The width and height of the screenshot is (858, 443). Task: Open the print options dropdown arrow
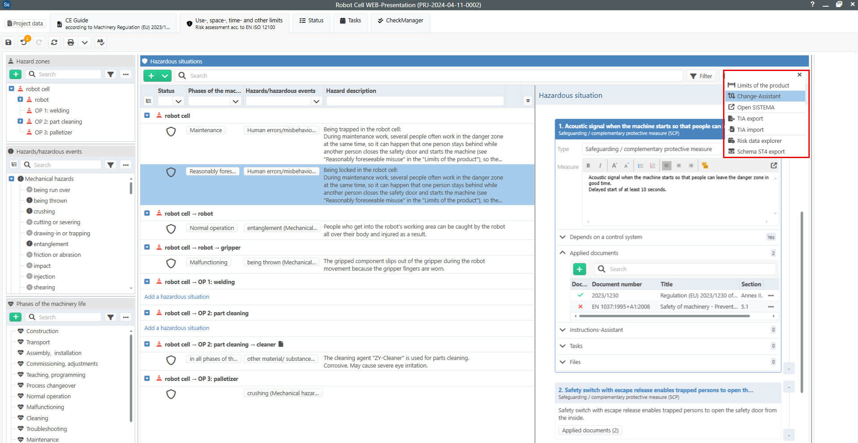(84, 42)
